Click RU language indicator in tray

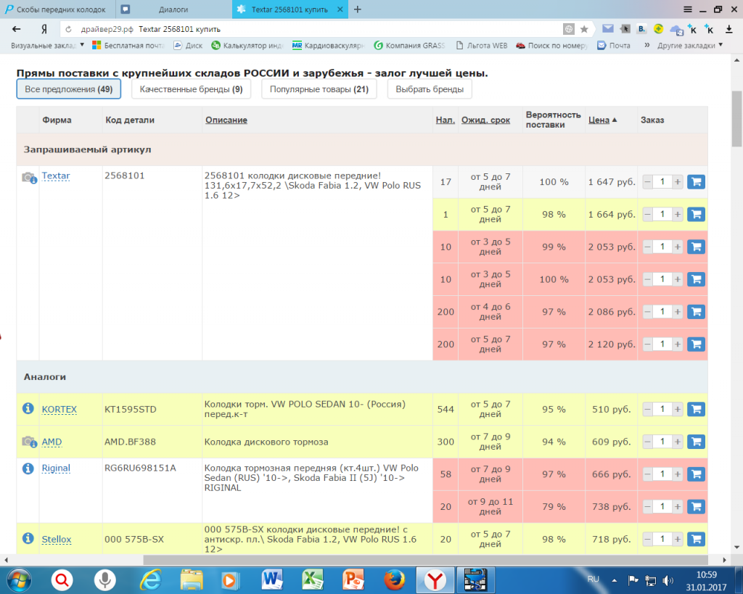594,579
